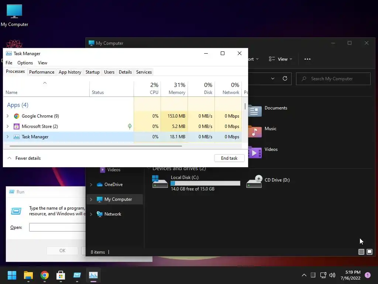Expand My Computer in the navigation pane

(91, 199)
